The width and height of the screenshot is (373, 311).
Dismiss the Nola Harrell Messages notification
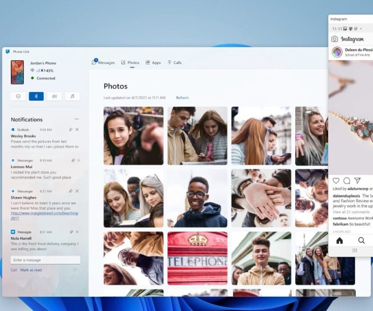click(x=77, y=231)
